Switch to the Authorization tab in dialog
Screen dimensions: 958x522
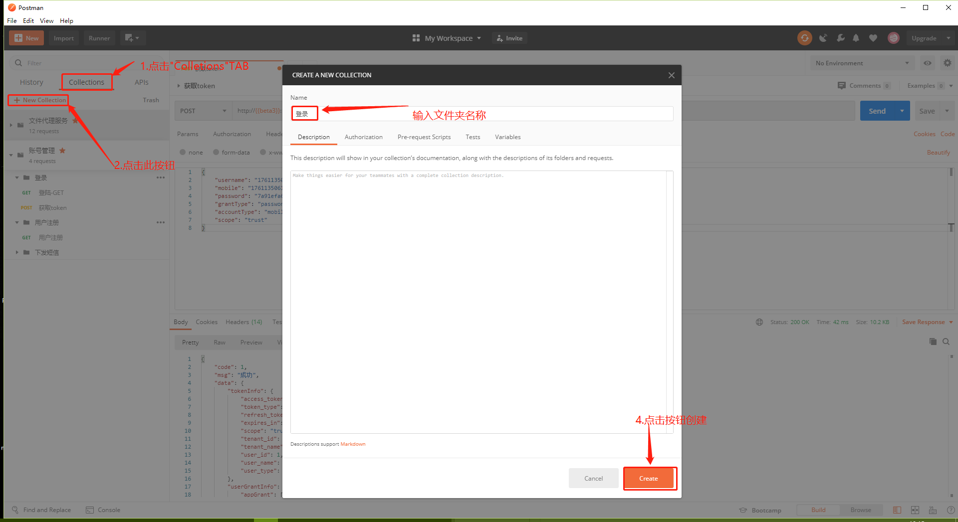pos(364,137)
